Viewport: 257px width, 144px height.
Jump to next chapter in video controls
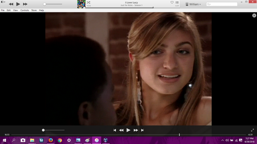(143, 130)
